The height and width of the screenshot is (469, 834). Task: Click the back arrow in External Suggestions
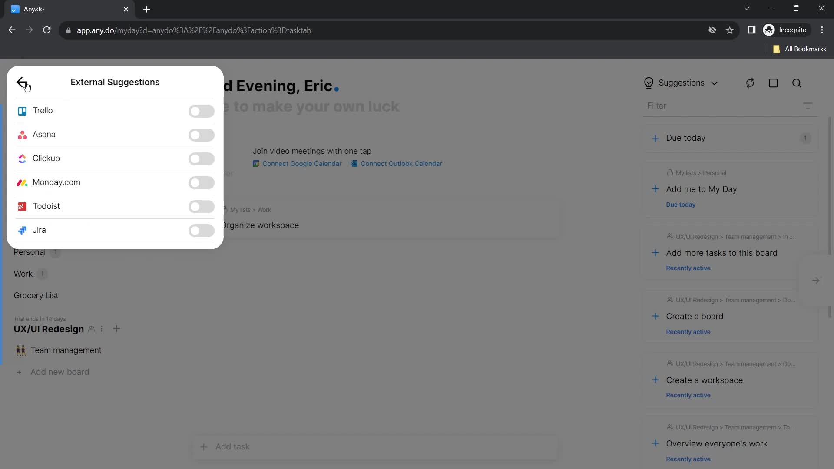22,82
